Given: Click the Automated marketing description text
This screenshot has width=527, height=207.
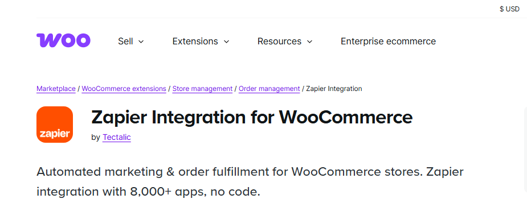Looking at the screenshot, I should pos(250,182).
